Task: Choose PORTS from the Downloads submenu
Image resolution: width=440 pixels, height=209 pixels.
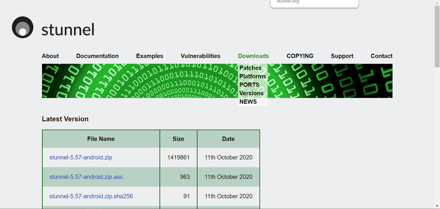Action: [249, 85]
